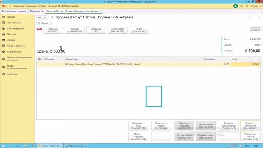The height and width of the screenshot is (148, 263).
Task: Click the К оплате total 2 500,00
Action: [253, 51]
